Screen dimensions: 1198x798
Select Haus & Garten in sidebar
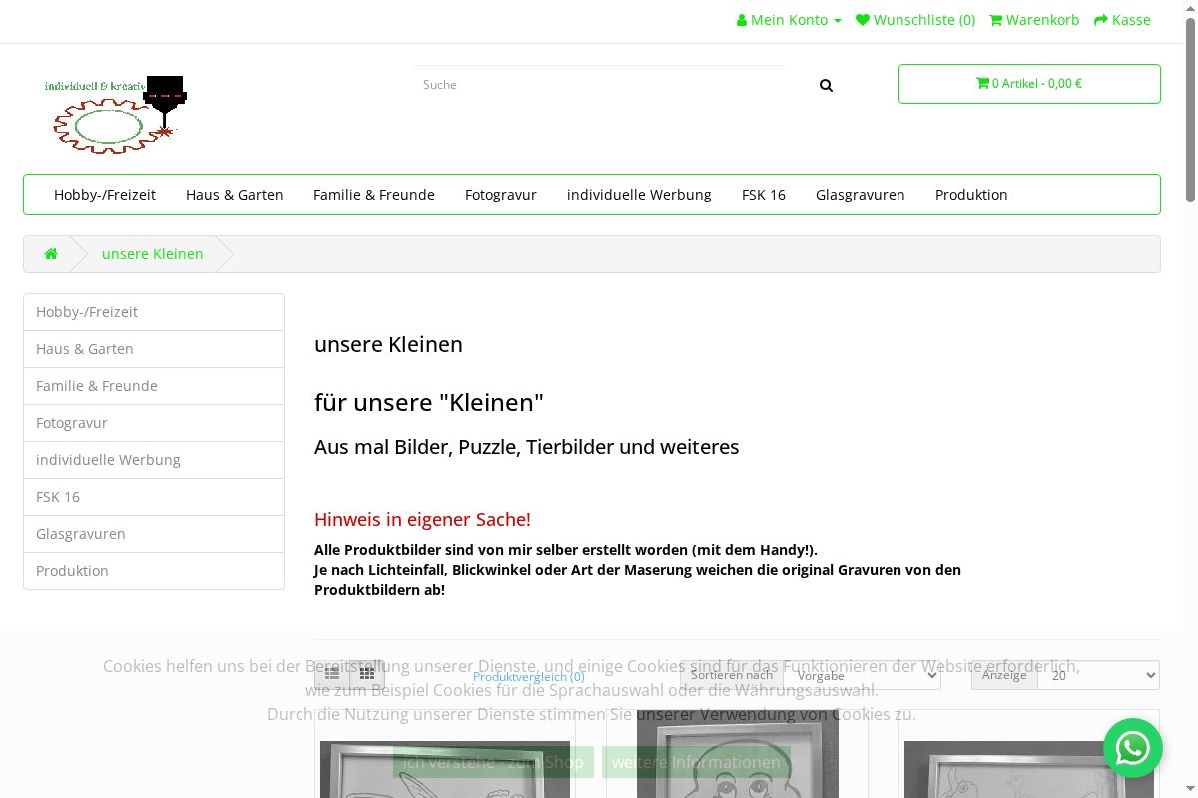tap(154, 349)
